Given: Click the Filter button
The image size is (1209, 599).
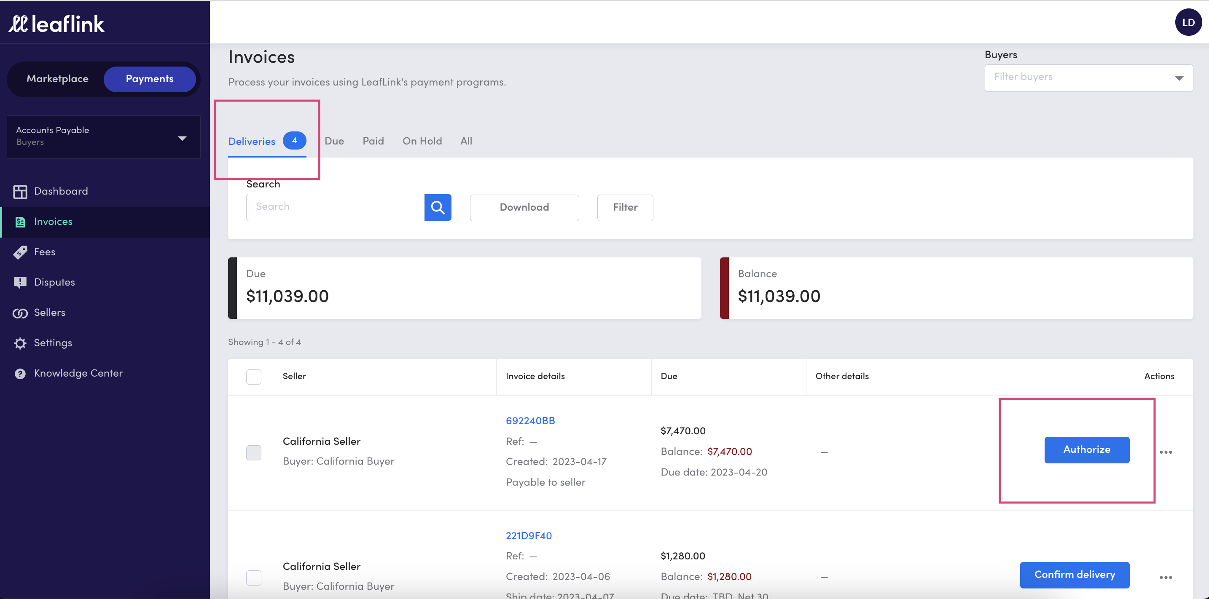Looking at the screenshot, I should point(625,207).
